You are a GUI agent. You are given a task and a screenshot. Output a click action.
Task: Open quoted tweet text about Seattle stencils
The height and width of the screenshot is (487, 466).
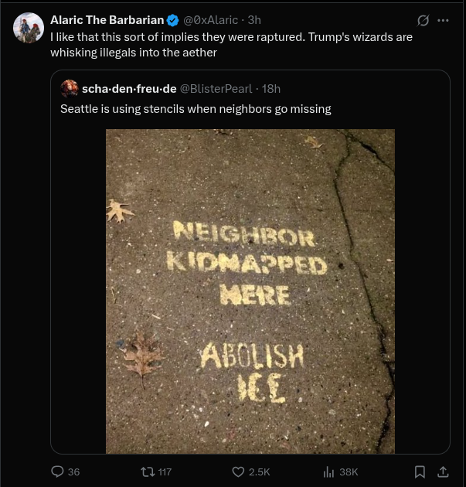pos(196,109)
